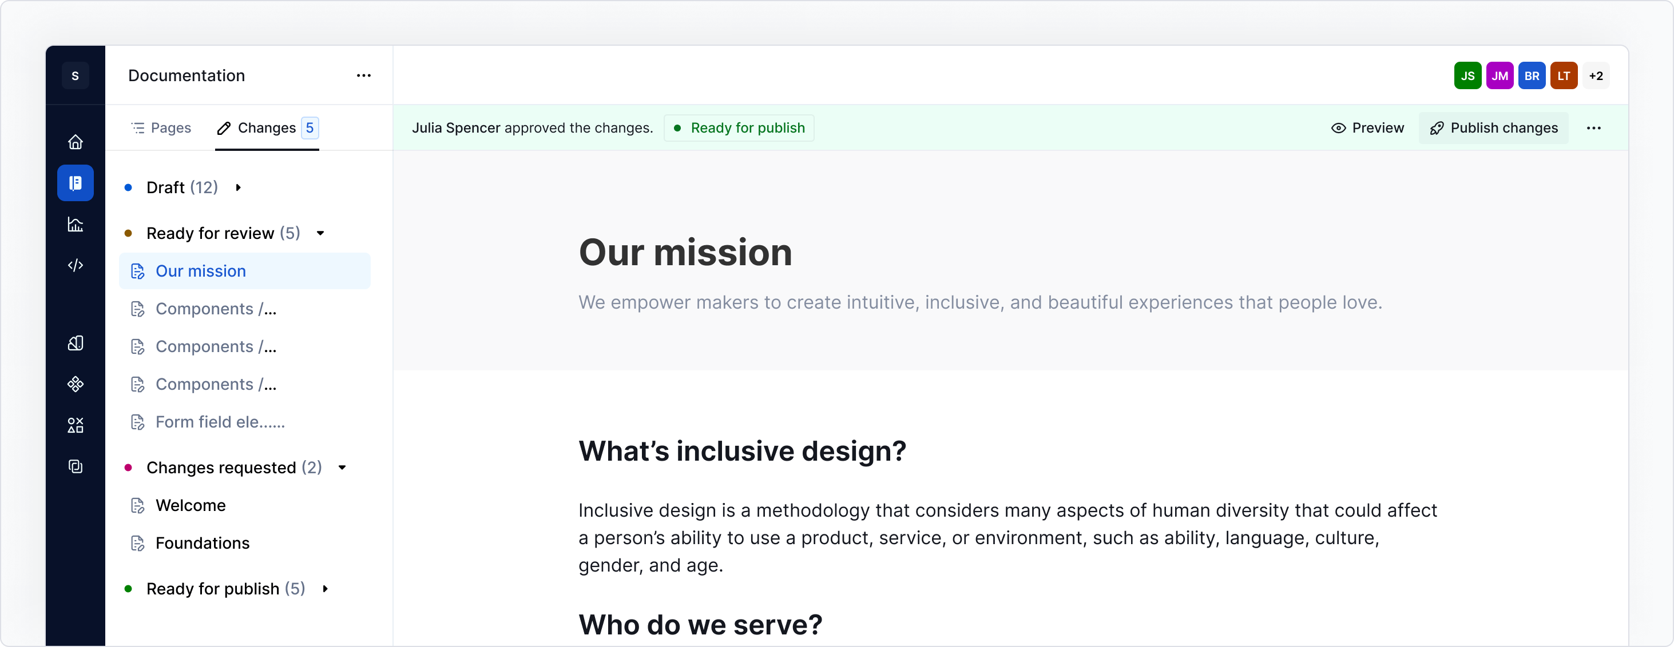Select the Welcome page in sidebar
This screenshot has width=1674, height=647.
point(191,505)
